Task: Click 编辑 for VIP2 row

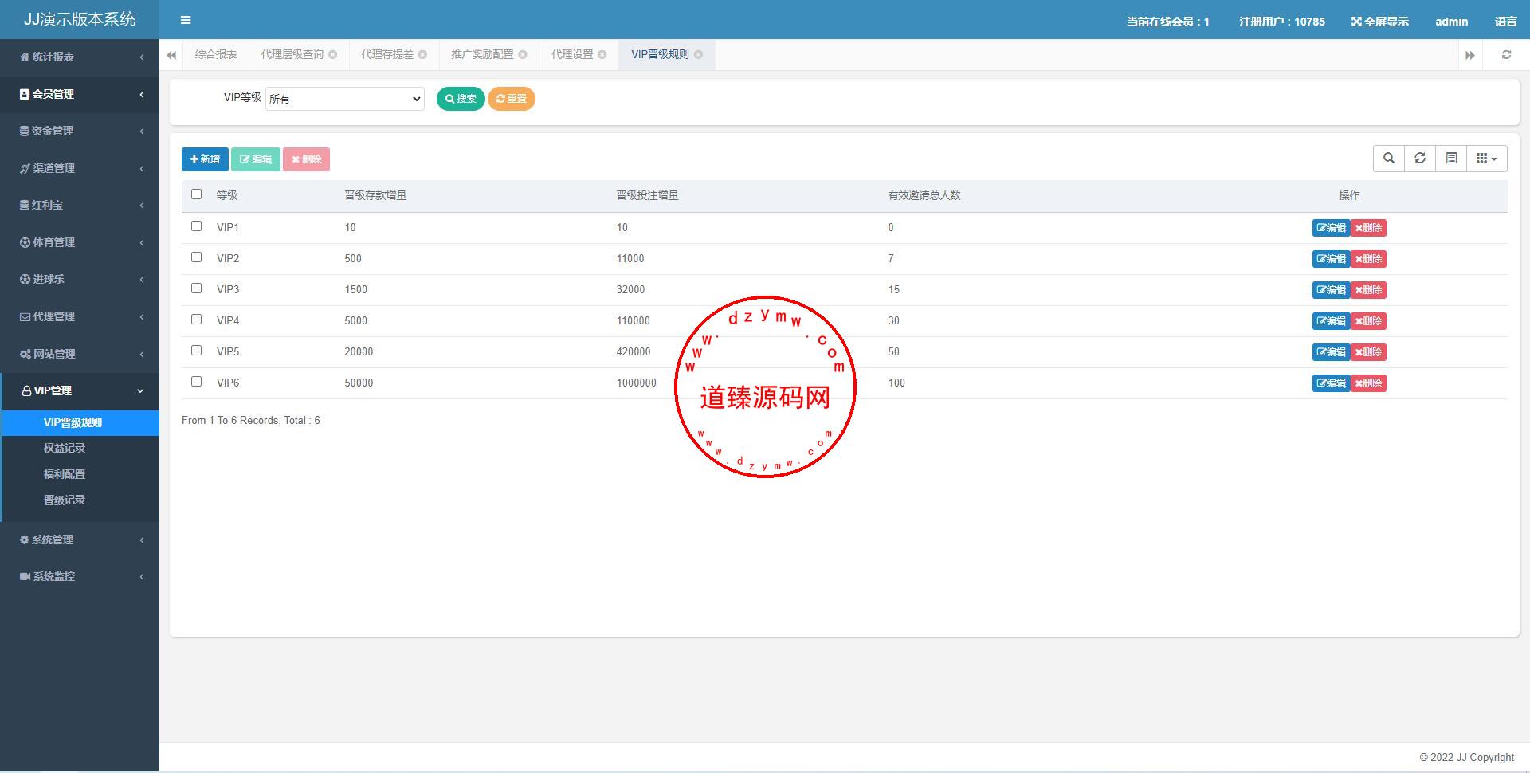Action: click(1331, 259)
